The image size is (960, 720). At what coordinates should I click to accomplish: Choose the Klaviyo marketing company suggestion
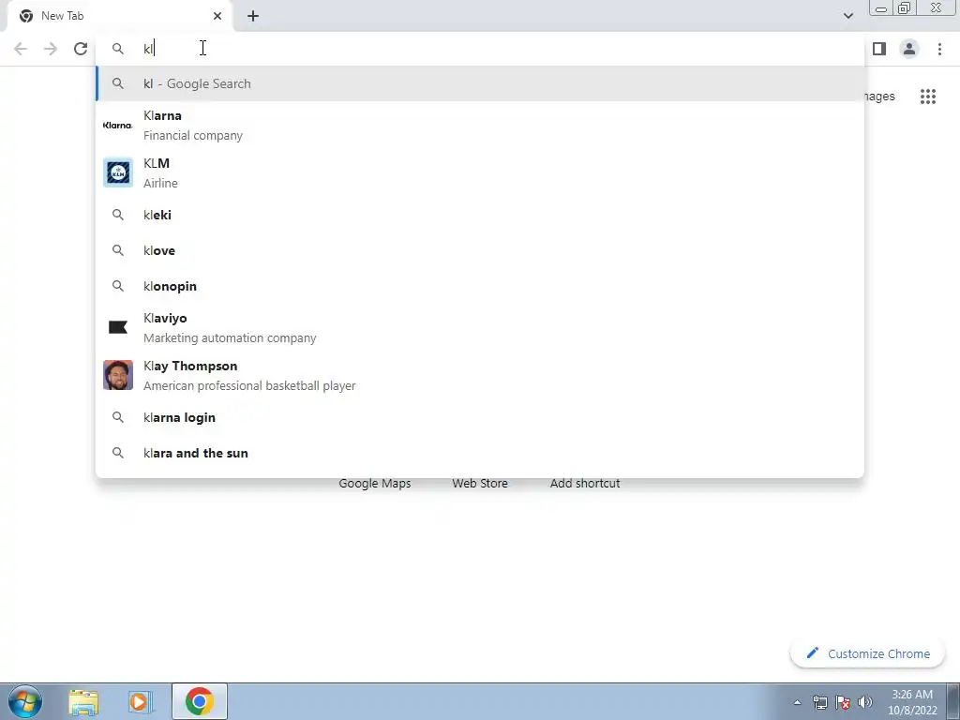point(480,327)
